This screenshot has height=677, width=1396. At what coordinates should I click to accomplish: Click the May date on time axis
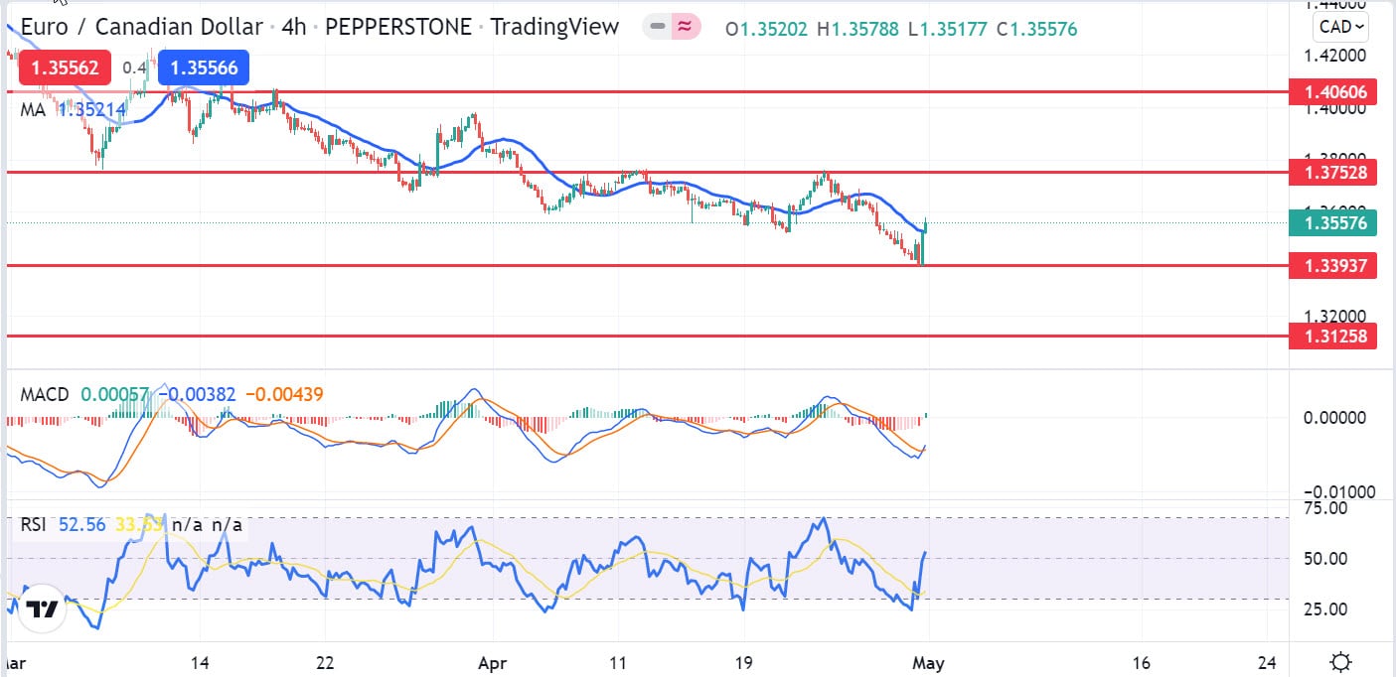tap(928, 662)
